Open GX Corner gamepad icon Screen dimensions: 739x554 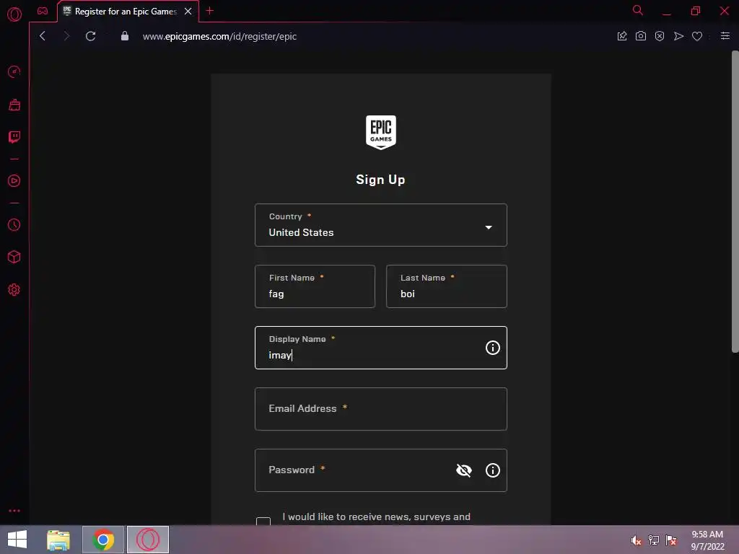pos(43,11)
